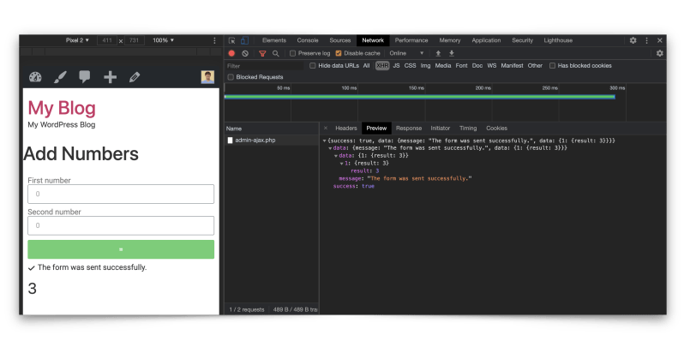Uncheck the Disable cache checkbox
Screen dimensions: 684x353
(x=338, y=53)
